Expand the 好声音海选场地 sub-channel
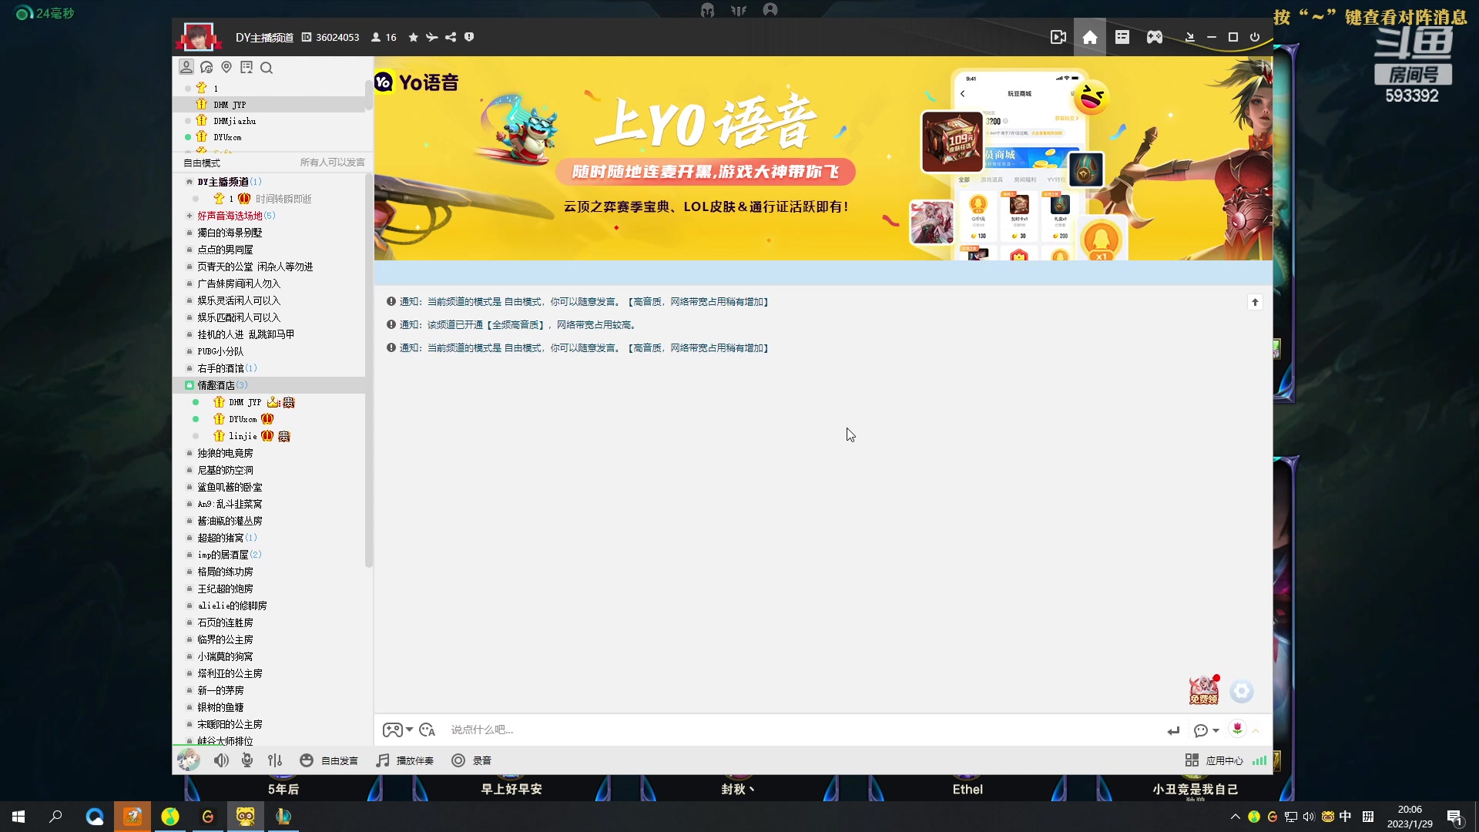The width and height of the screenshot is (1479, 832). pyautogui.click(x=189, y=216)
